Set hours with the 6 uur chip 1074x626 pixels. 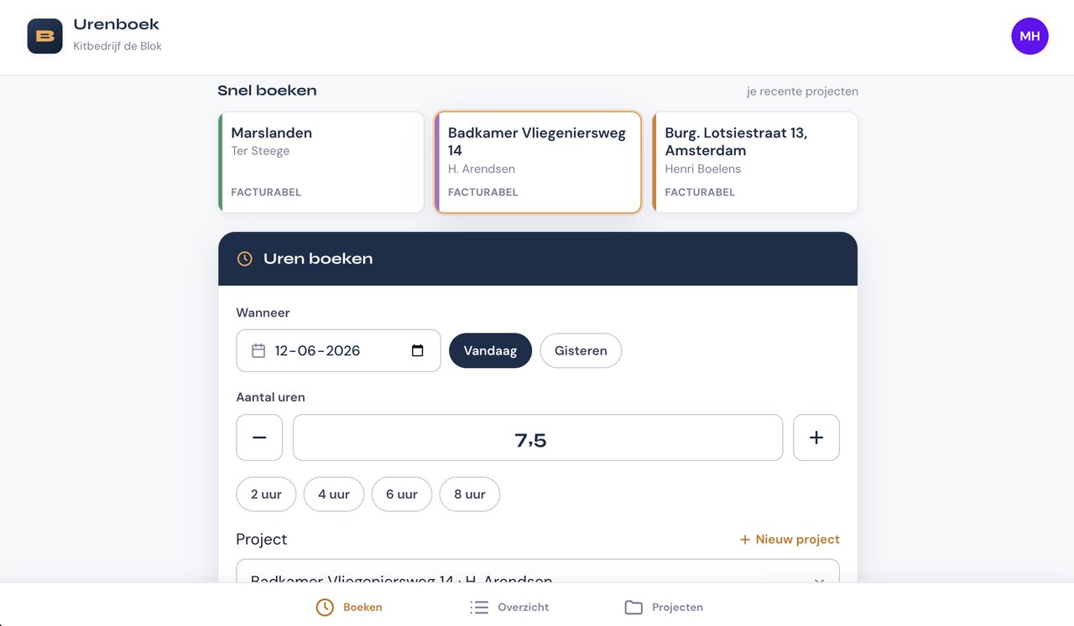pyautogui.click(x=402, y=494)
